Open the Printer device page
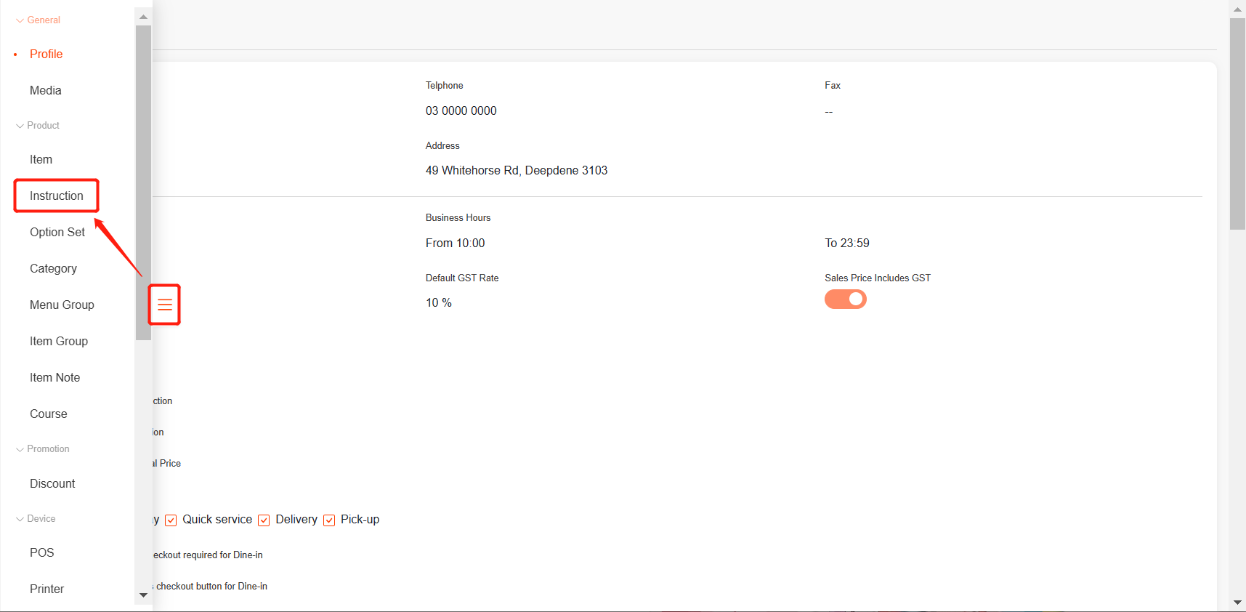 pos(47,589)
